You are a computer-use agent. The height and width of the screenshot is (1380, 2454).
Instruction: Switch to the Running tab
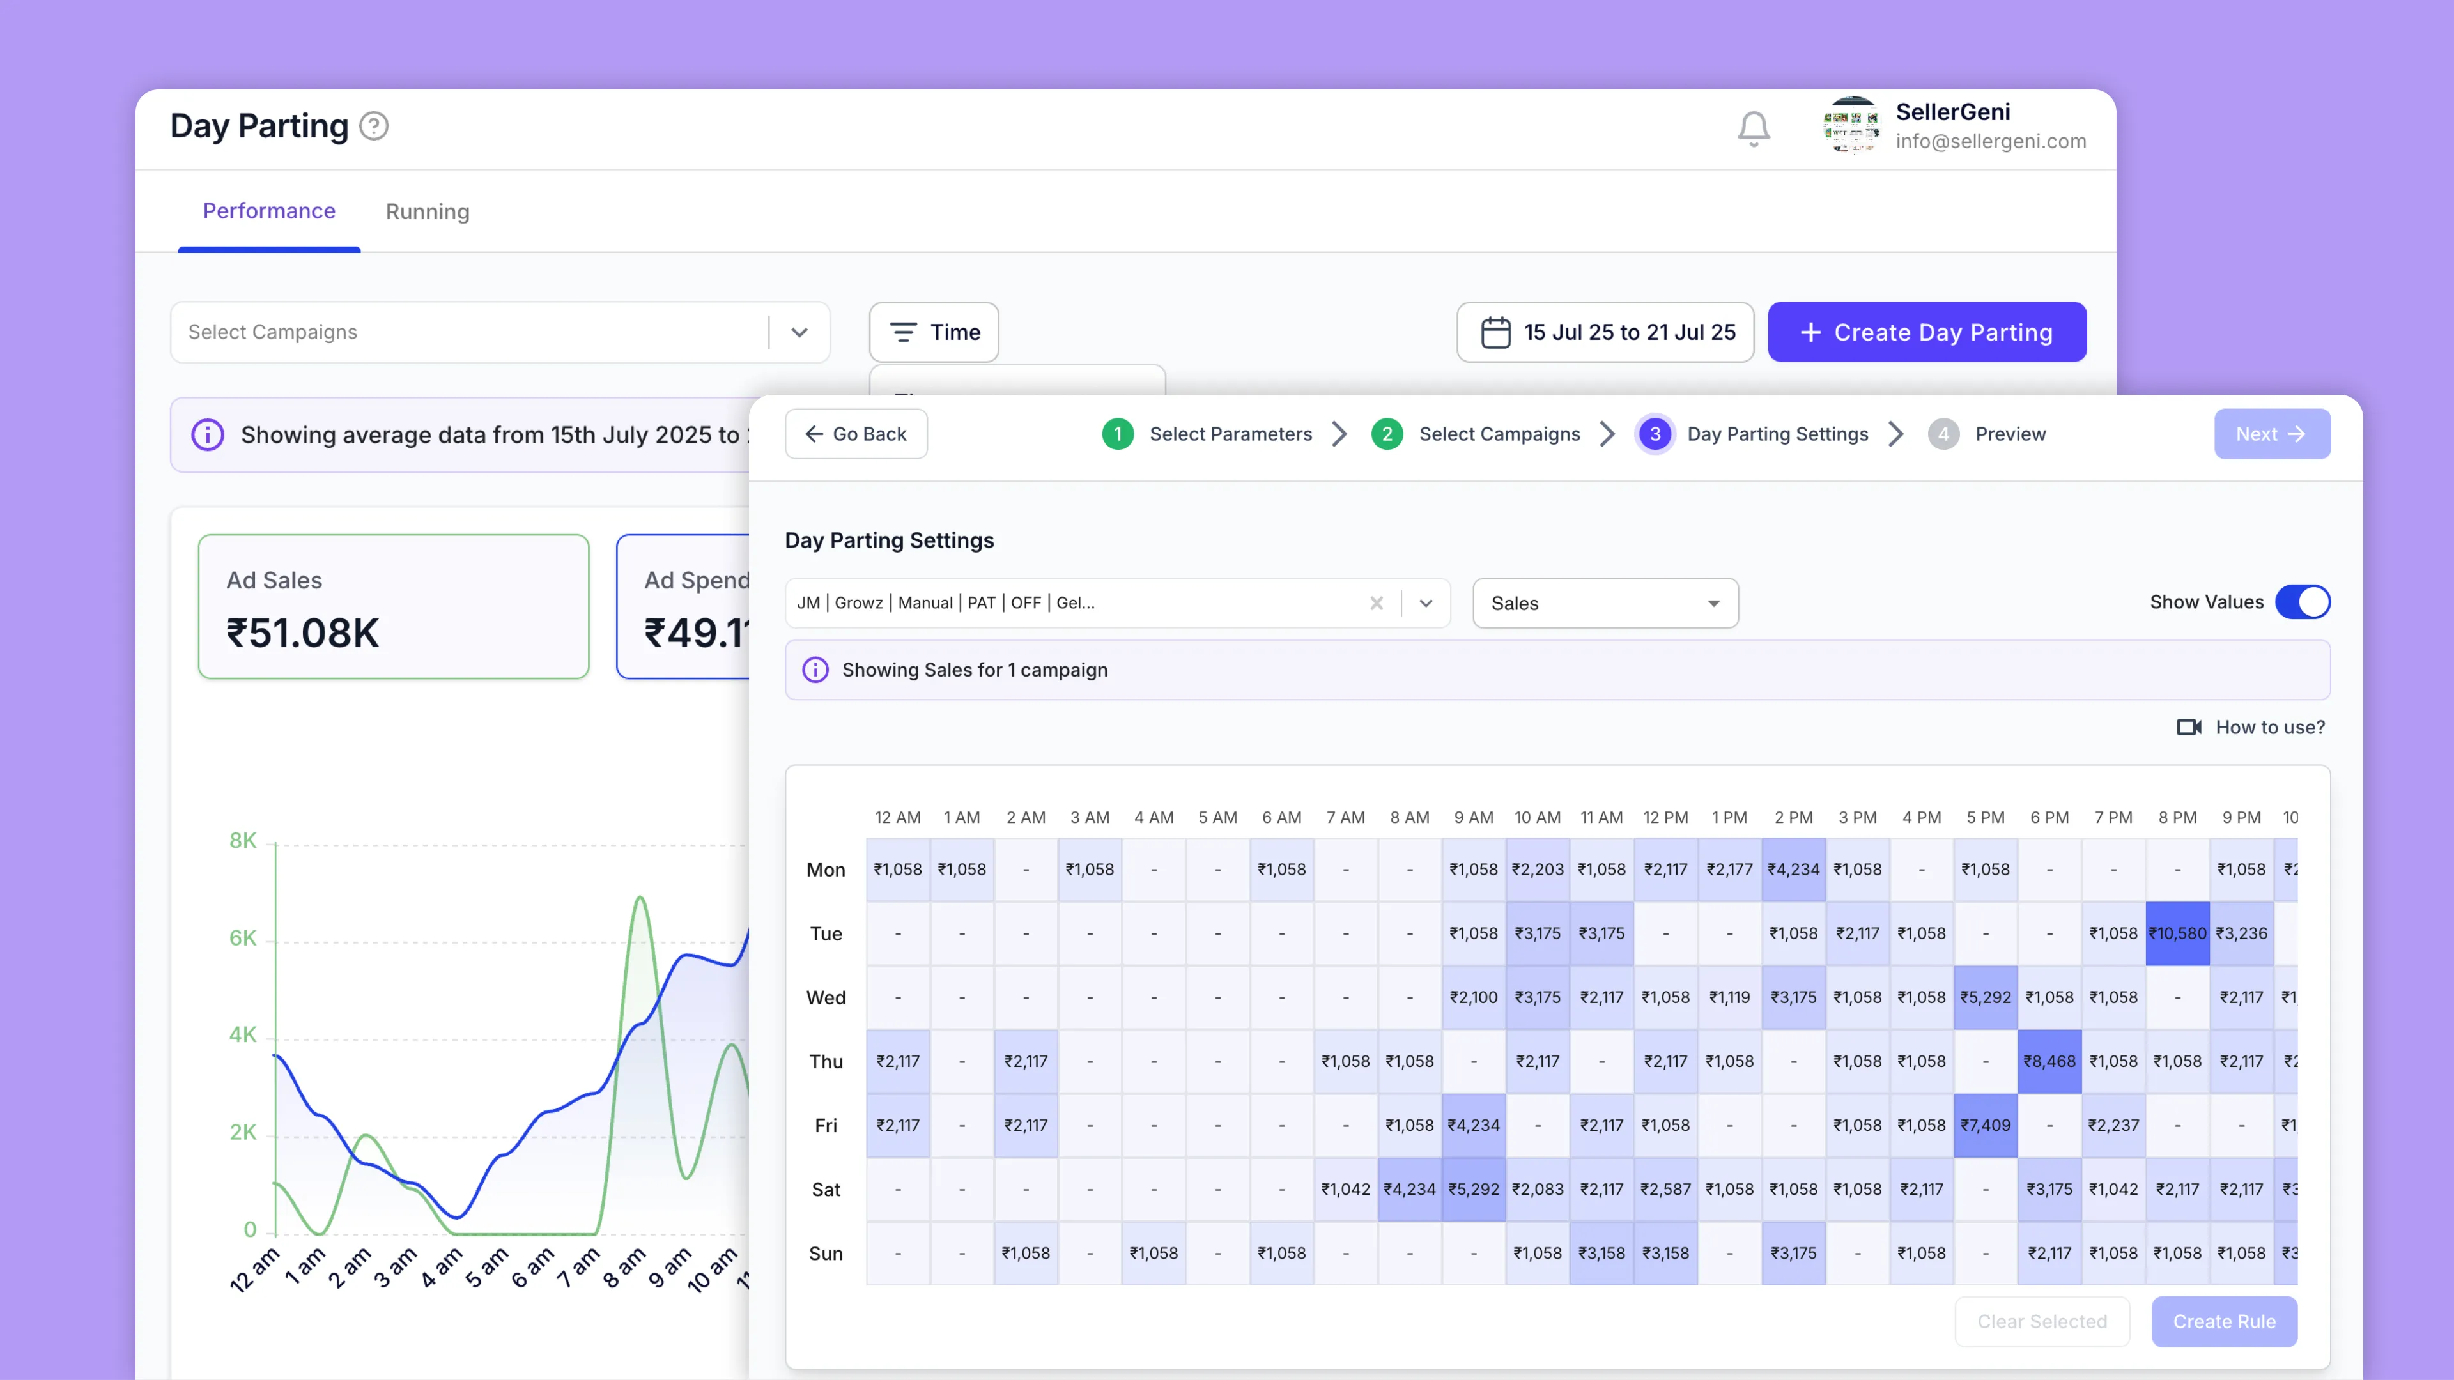click(427, 211)
